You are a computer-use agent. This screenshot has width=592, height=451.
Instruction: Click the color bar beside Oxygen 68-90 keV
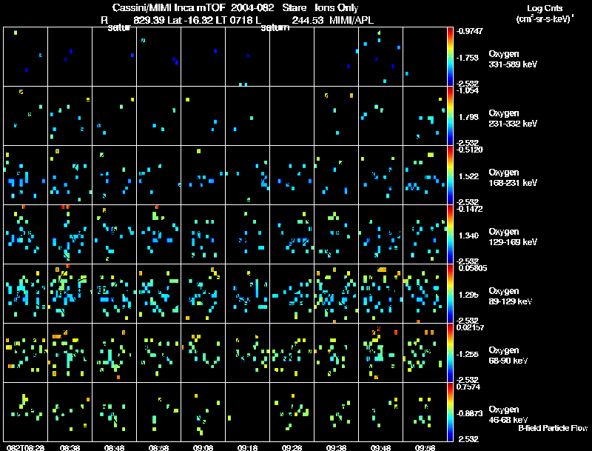(450, 353)
